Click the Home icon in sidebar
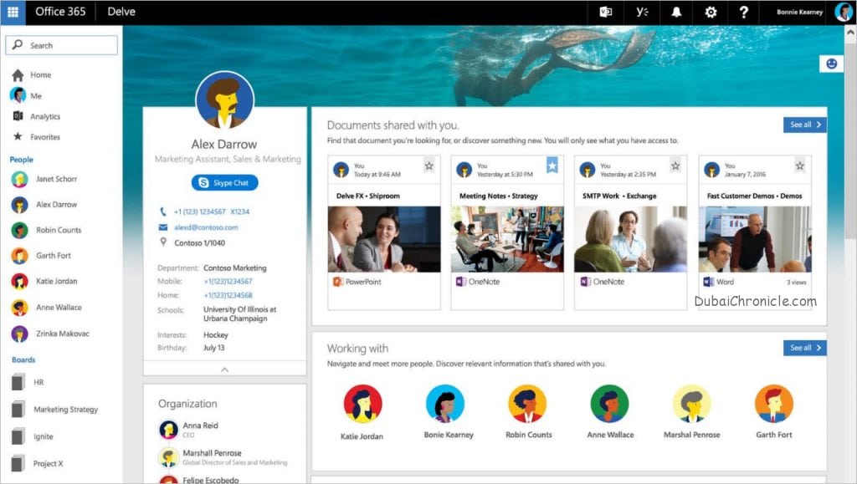 pyautogui.click(x=18, y=74)
